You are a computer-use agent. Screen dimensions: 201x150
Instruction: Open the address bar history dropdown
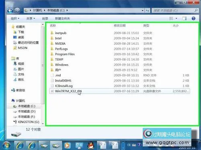(143, 10)
